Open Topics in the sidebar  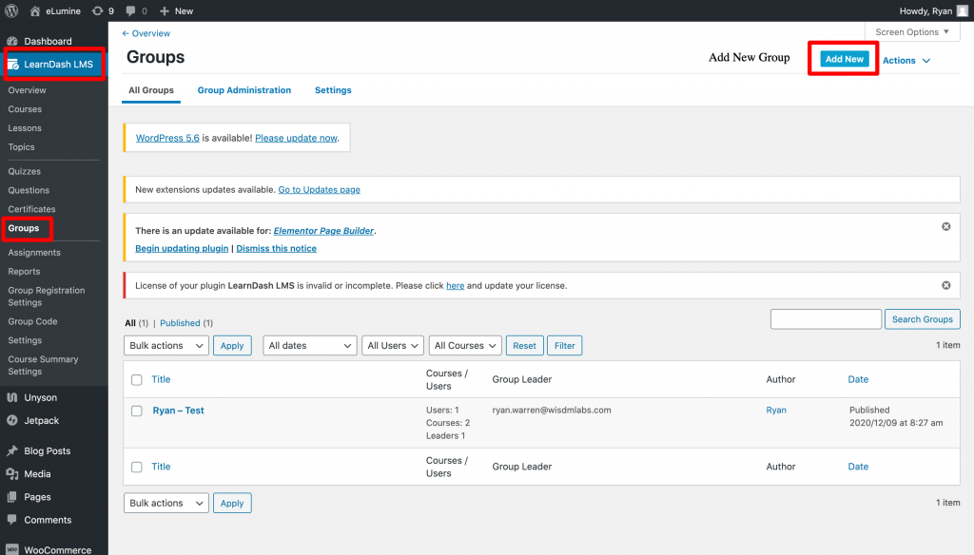pyautogui.click(x=21, y=147)
